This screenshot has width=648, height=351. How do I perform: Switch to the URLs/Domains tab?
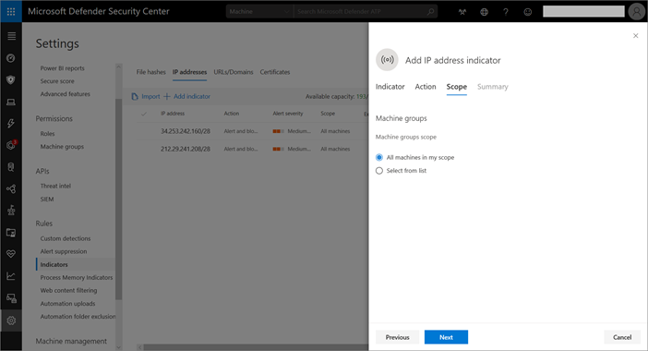(234, 72)
